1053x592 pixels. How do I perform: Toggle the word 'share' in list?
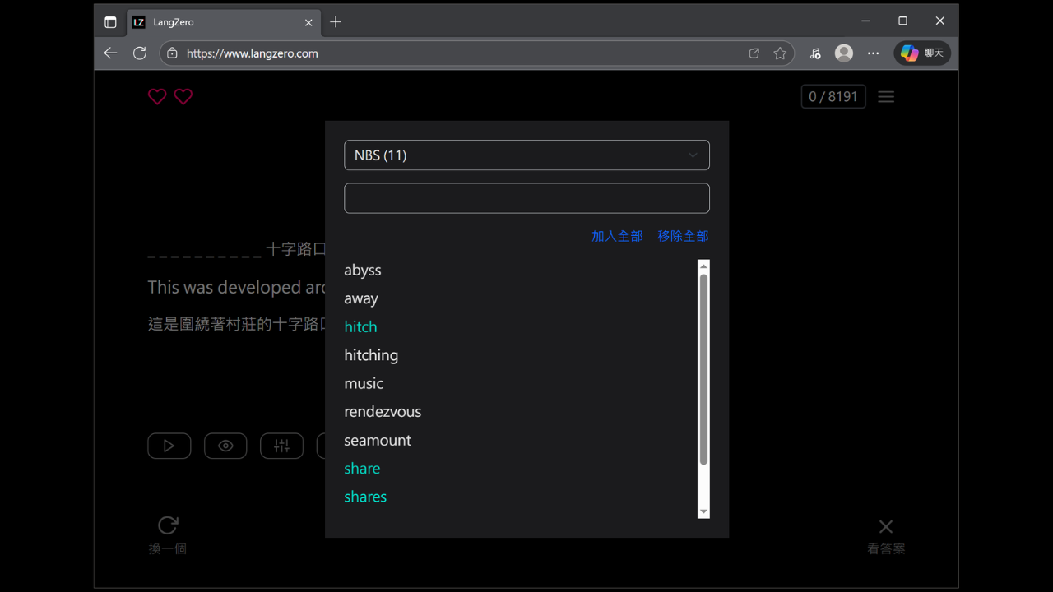tap(362, 469)
